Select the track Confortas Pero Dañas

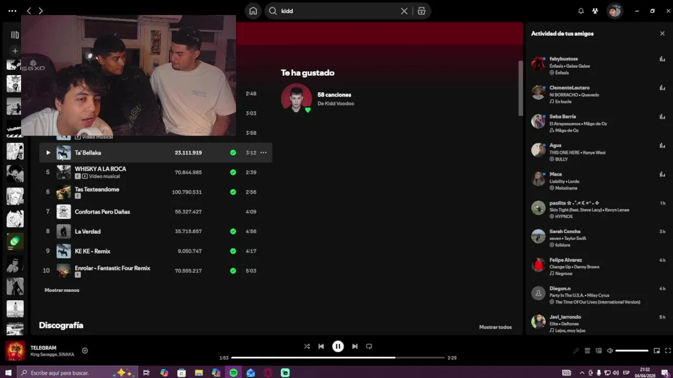156,212
